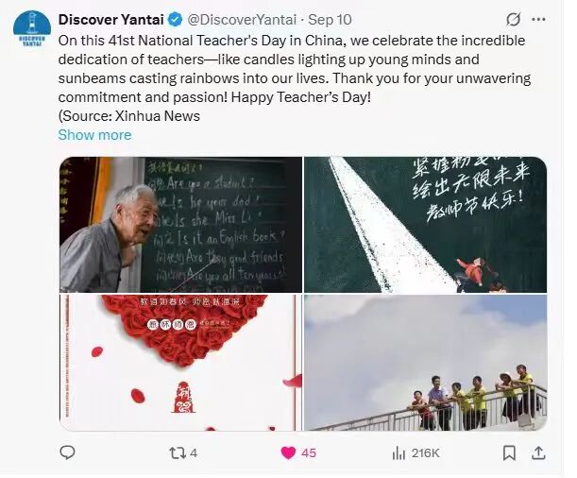Open the elderly teacher at blackboard photo
This screenshot has width=577, height=478.
click(x=180, y=225)
